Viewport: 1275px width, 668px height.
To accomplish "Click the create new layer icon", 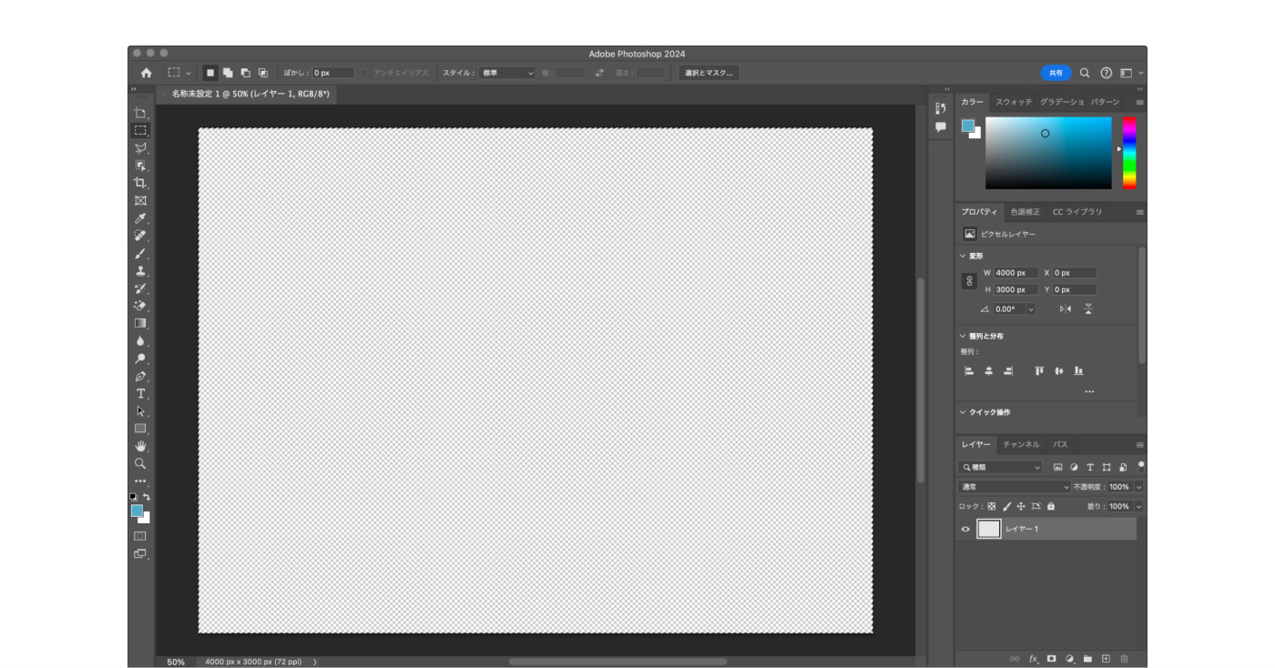I will coord(1106,658).
